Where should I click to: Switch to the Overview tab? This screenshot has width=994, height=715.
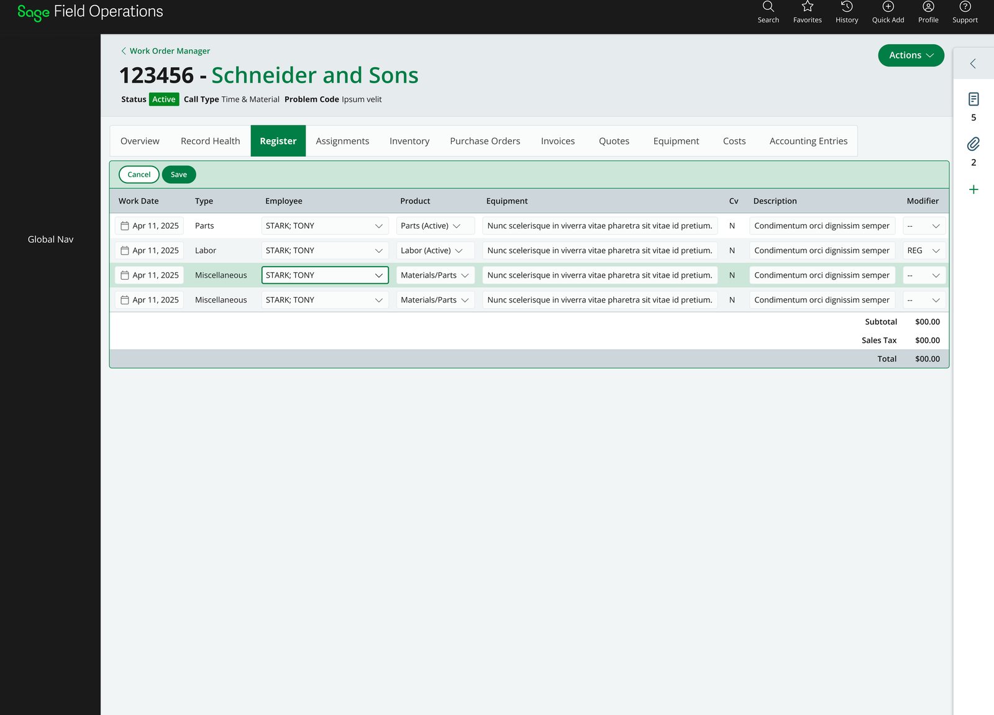[x=140, y=141]
